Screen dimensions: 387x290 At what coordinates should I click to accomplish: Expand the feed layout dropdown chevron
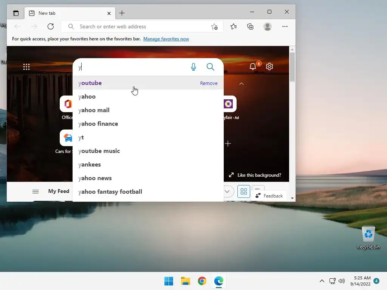click(x=227, y=191)
